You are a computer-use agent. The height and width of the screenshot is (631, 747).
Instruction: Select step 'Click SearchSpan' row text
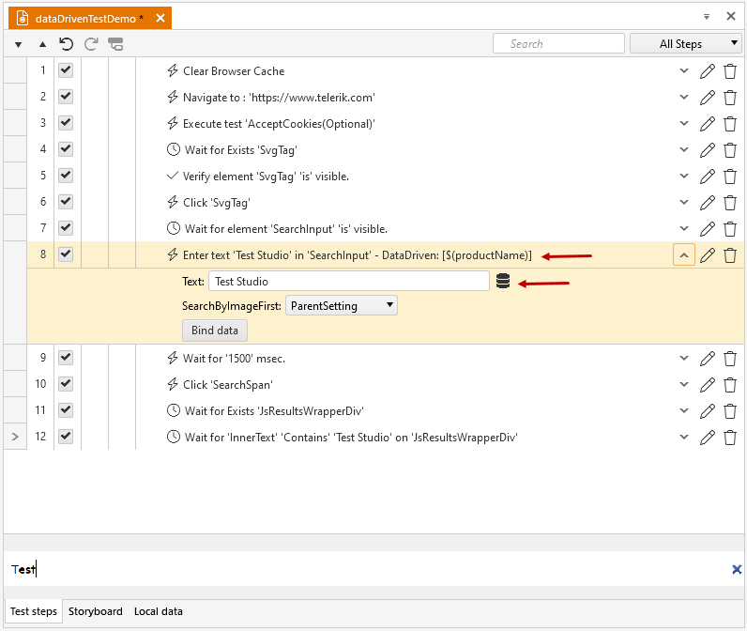[228, 385]
